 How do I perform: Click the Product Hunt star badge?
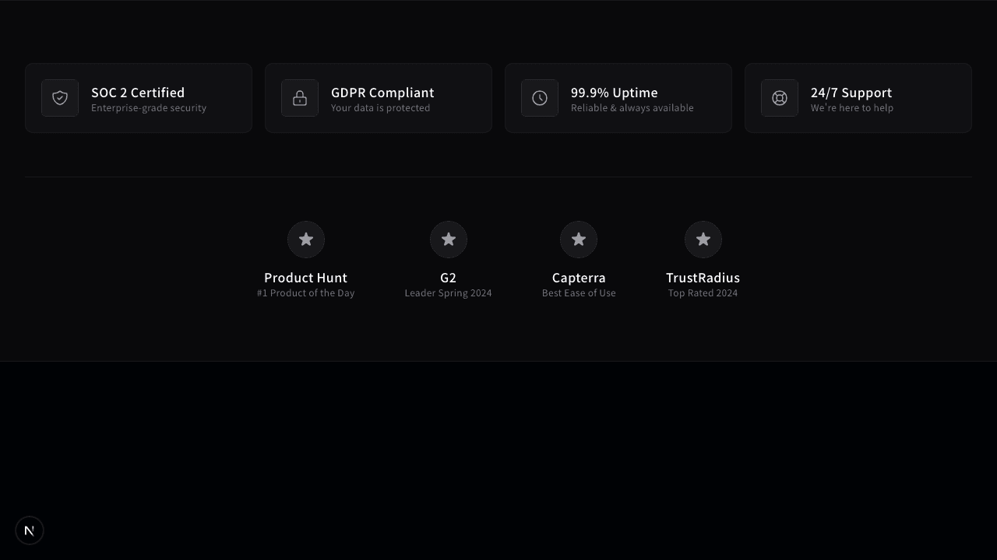point(306,240)
